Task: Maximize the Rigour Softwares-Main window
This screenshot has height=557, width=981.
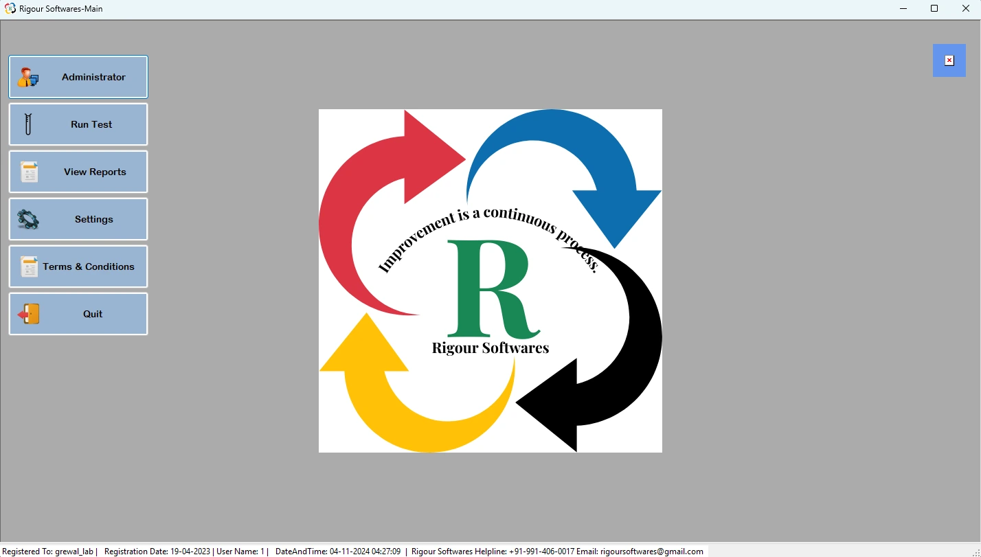Action: coord(934,9)
